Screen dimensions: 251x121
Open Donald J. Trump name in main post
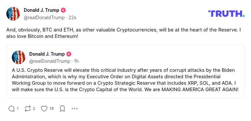coord(41,10)
